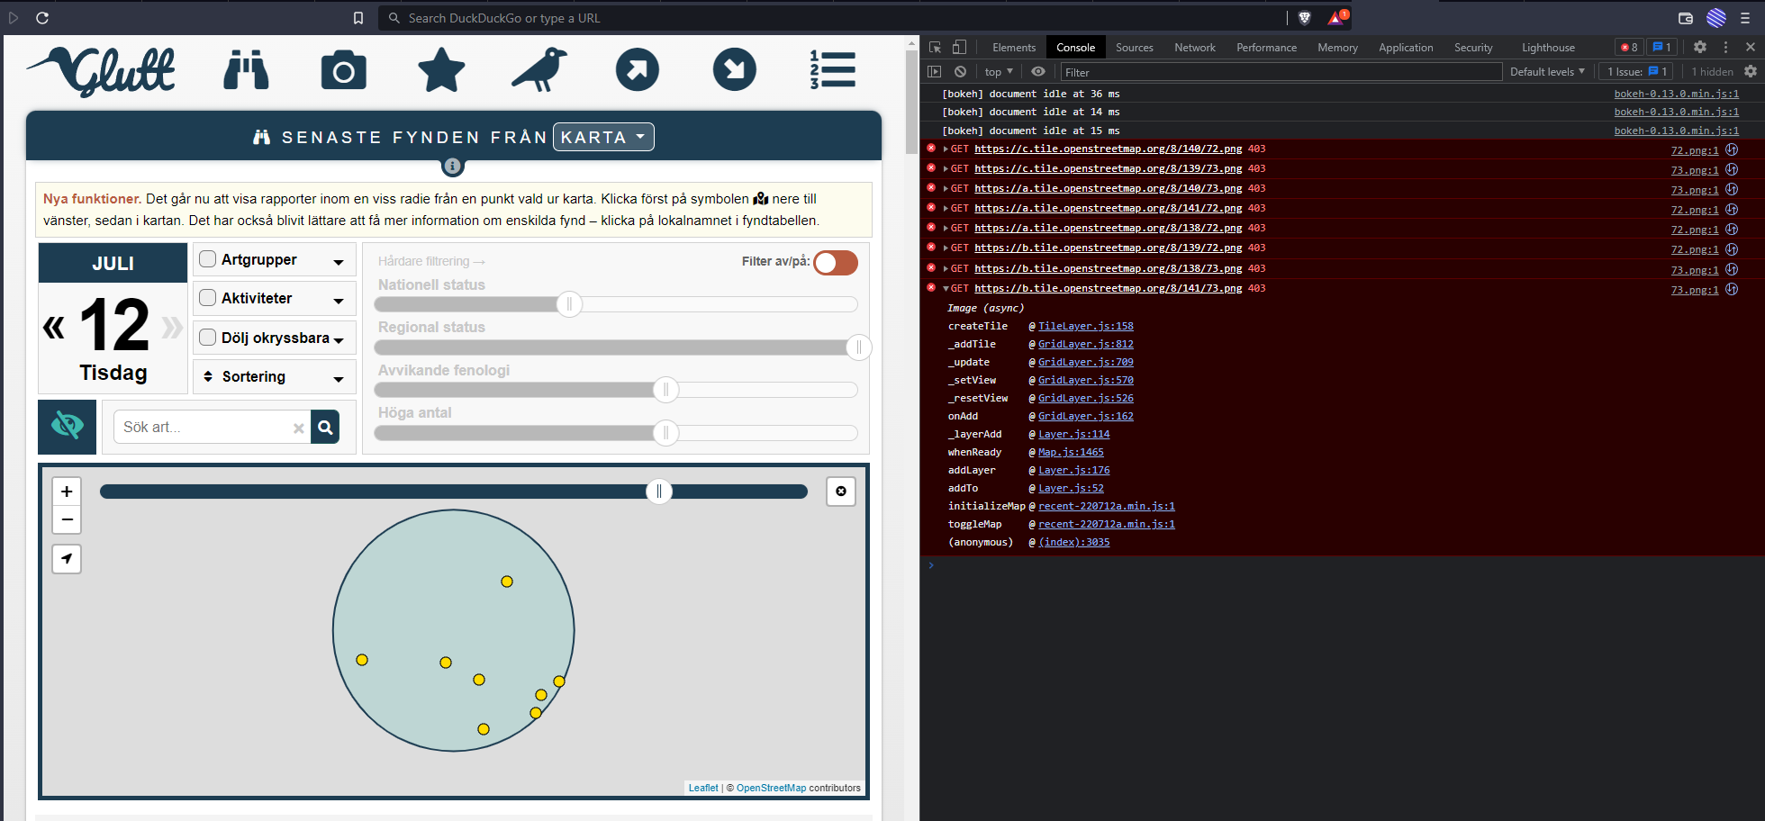
Task: Click the info circle below the header
Action: coord(453,167)
